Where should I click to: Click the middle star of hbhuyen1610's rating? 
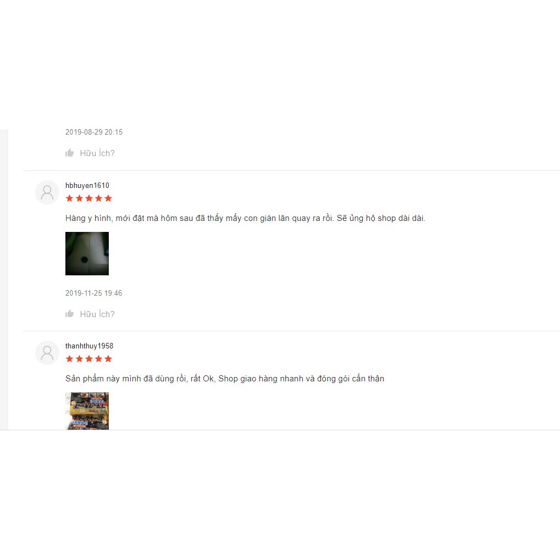[x=89, y=198]
